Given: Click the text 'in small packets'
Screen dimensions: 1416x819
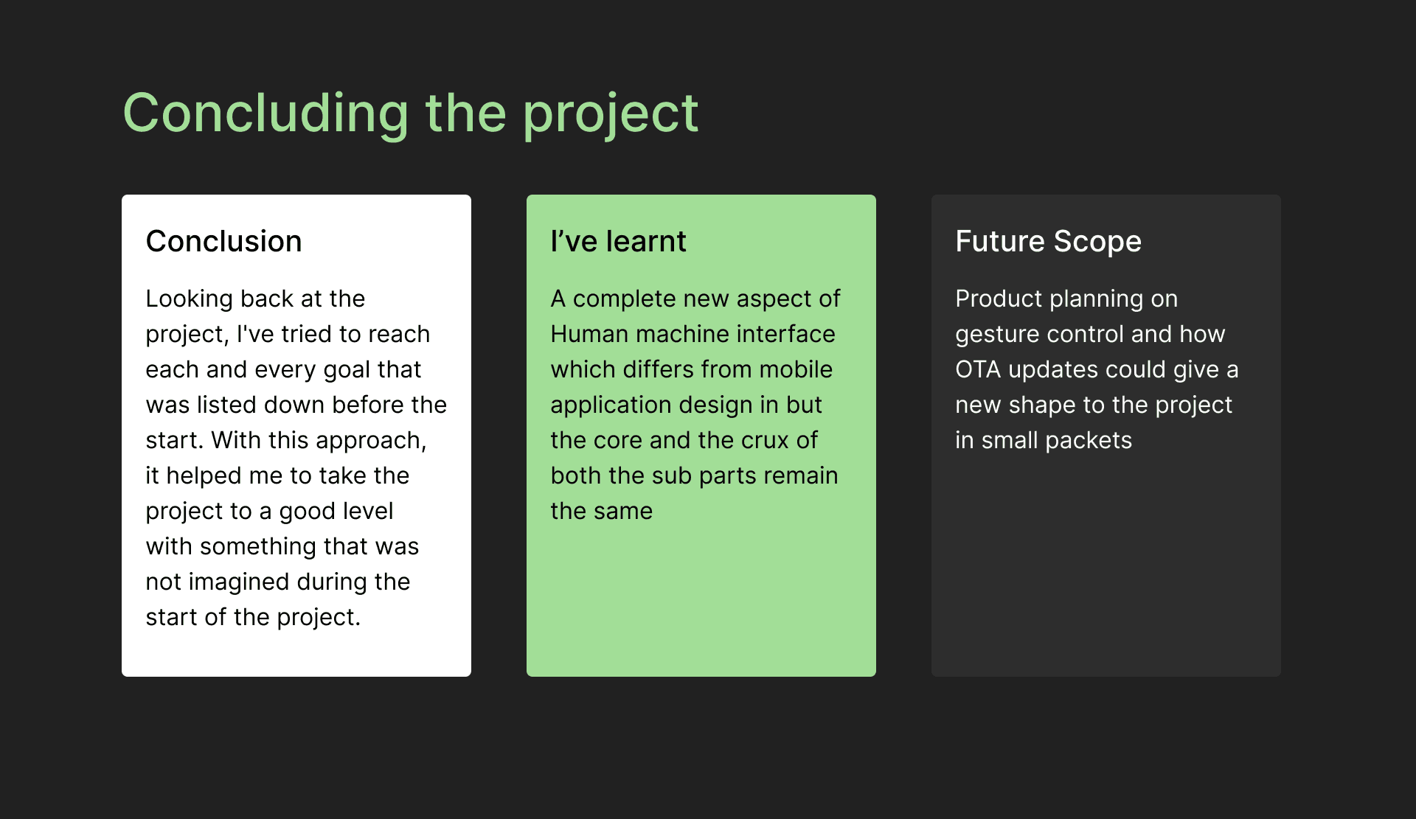Looking at the screenshot, I should [1043, 440].
